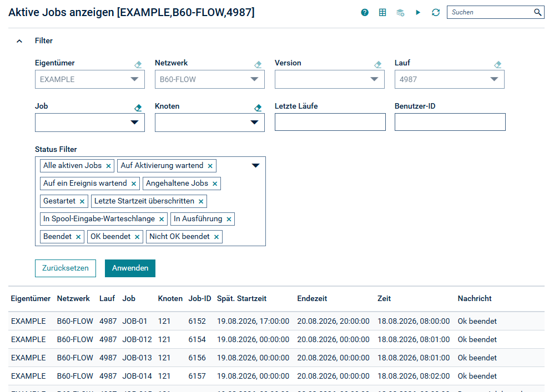Remove the 'Nicht OK beendet' status tag
This screenshot has height=392, width=554.
point(216,237)
